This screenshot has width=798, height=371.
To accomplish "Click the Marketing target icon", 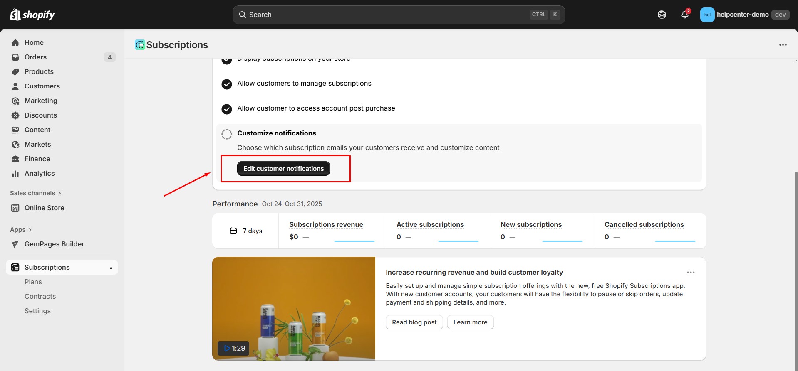I will click(15, 101).
